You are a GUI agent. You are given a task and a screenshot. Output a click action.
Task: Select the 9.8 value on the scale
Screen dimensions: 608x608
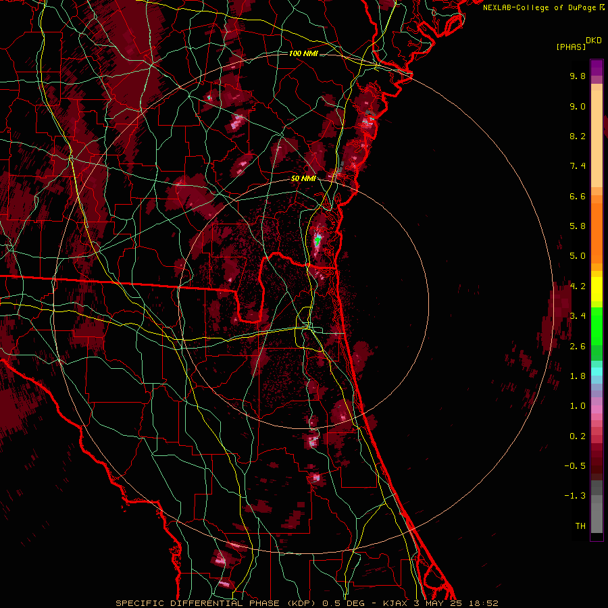[578, 76]
